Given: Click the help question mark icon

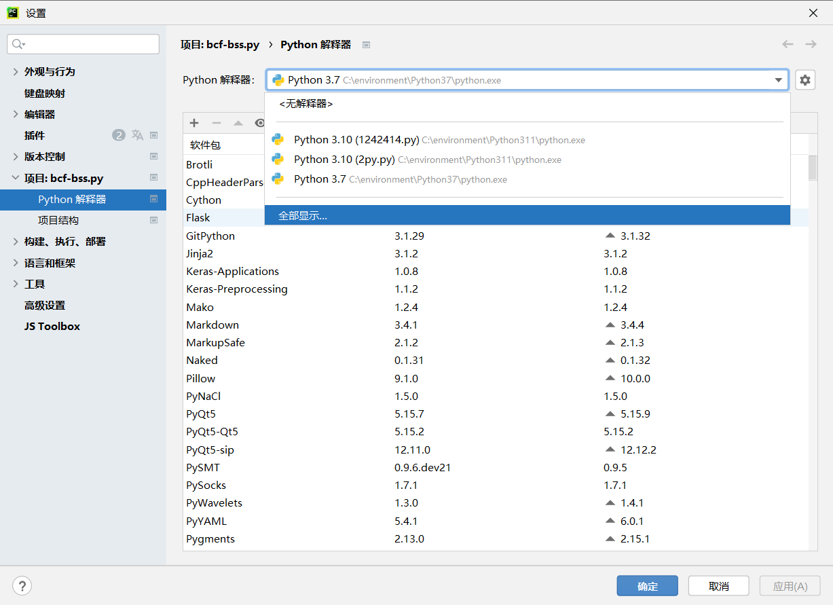Looking at the screenshot, I should [x=22, y=586].
